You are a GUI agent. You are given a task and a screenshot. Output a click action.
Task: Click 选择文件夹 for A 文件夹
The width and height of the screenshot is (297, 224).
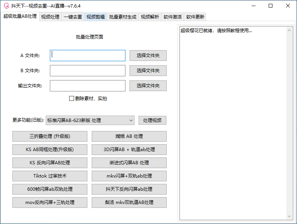pos(148,56)
